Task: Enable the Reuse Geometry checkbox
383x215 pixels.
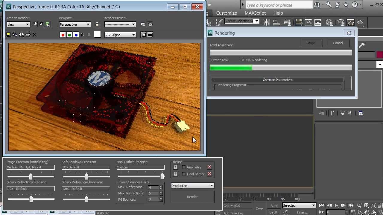Action: (x=184, y=167)
